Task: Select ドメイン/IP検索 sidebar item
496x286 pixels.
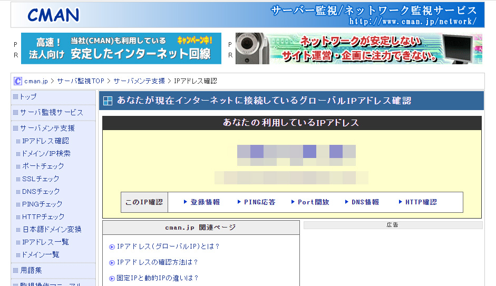Action: [46, 154]
